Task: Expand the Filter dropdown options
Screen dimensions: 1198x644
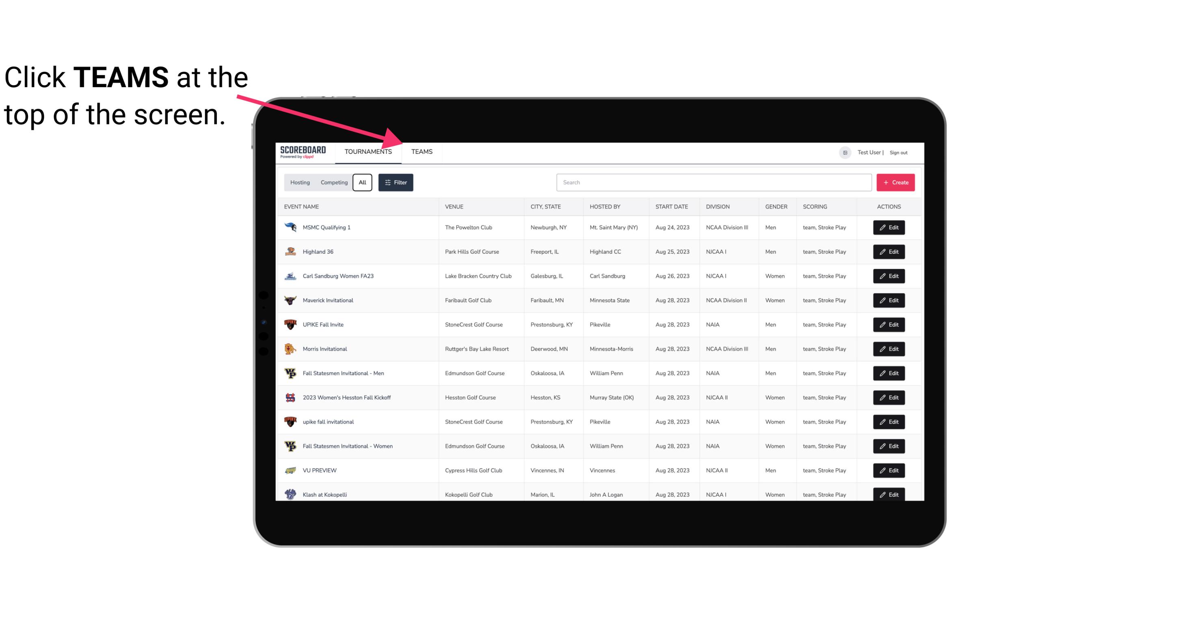Action: pyautogui.click(x=395, y=182)
